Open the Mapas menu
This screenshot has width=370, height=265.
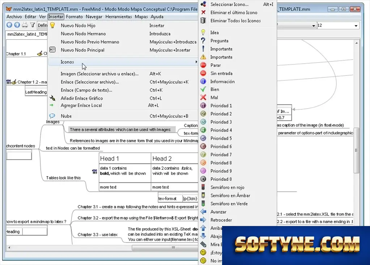point(141,17)
